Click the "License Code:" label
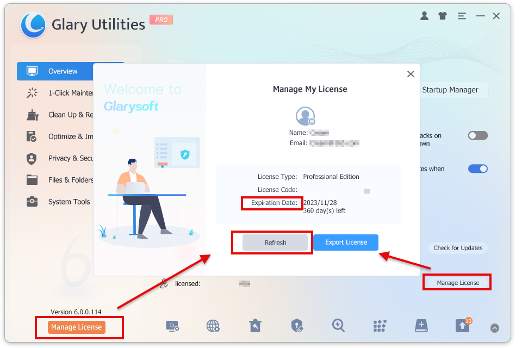The width and height of the screenshot is (522, 348). pyautogui.click(x=278, y=189)
